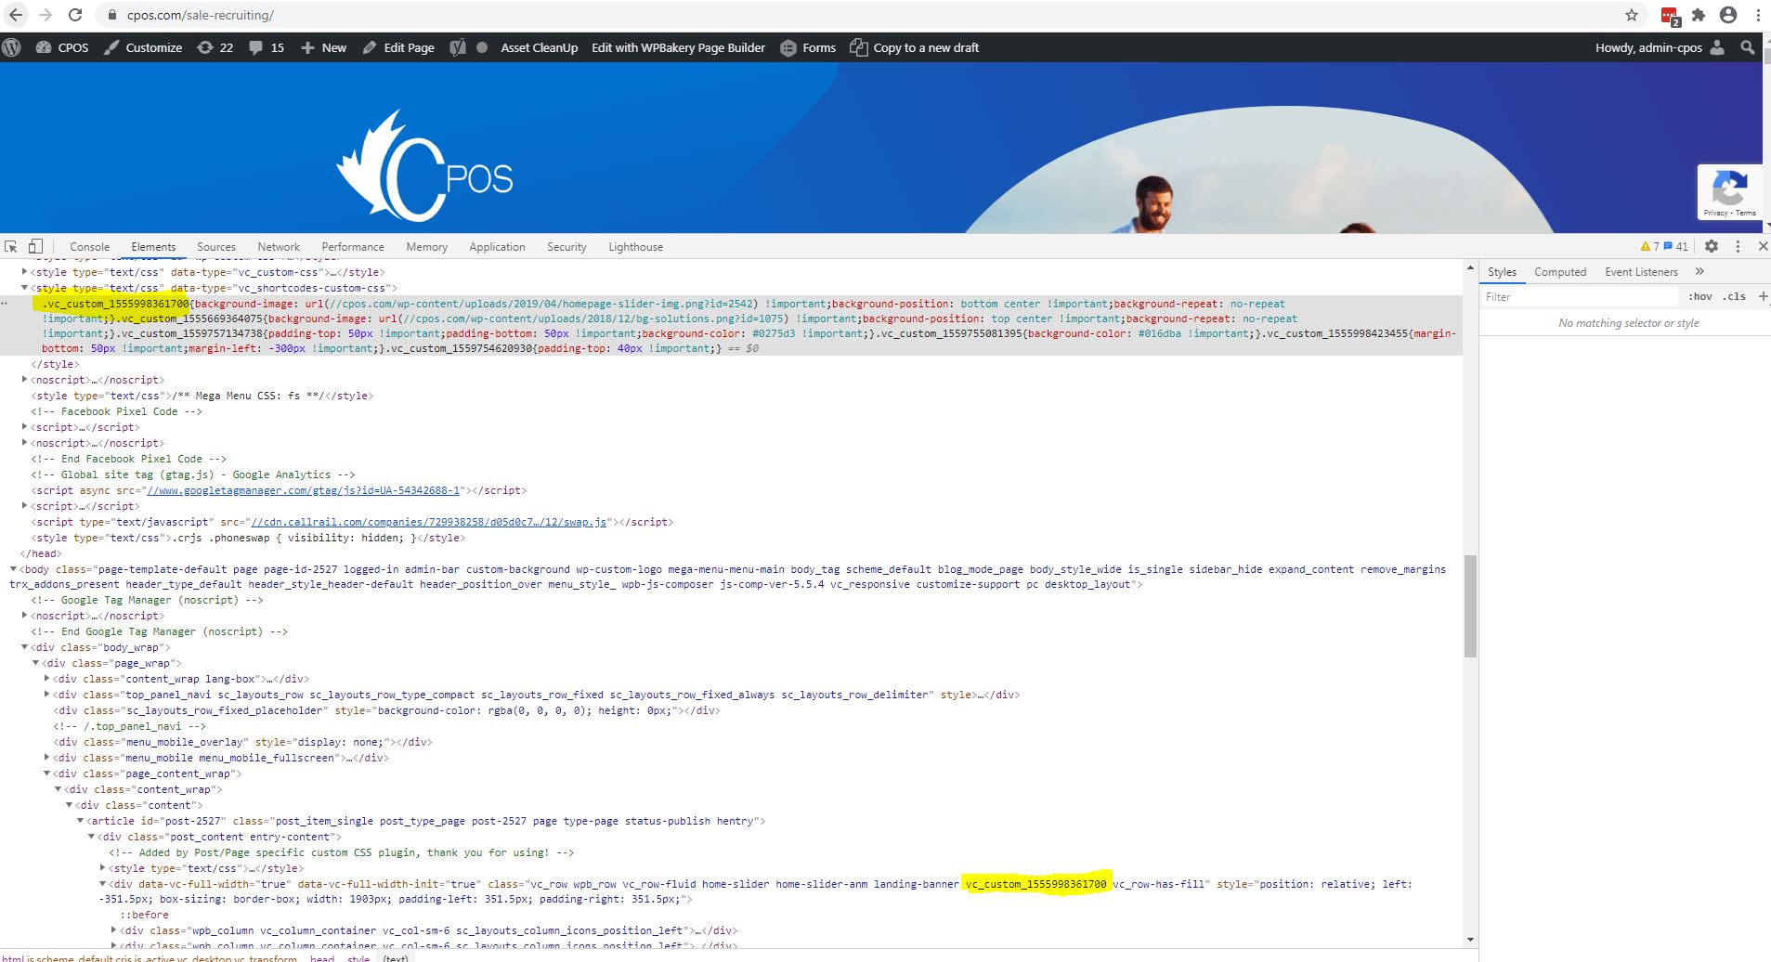Reload the page with the refresh icon
Image resolution: width=1771 pixels, height=962 pixels.
pos(76,15)
